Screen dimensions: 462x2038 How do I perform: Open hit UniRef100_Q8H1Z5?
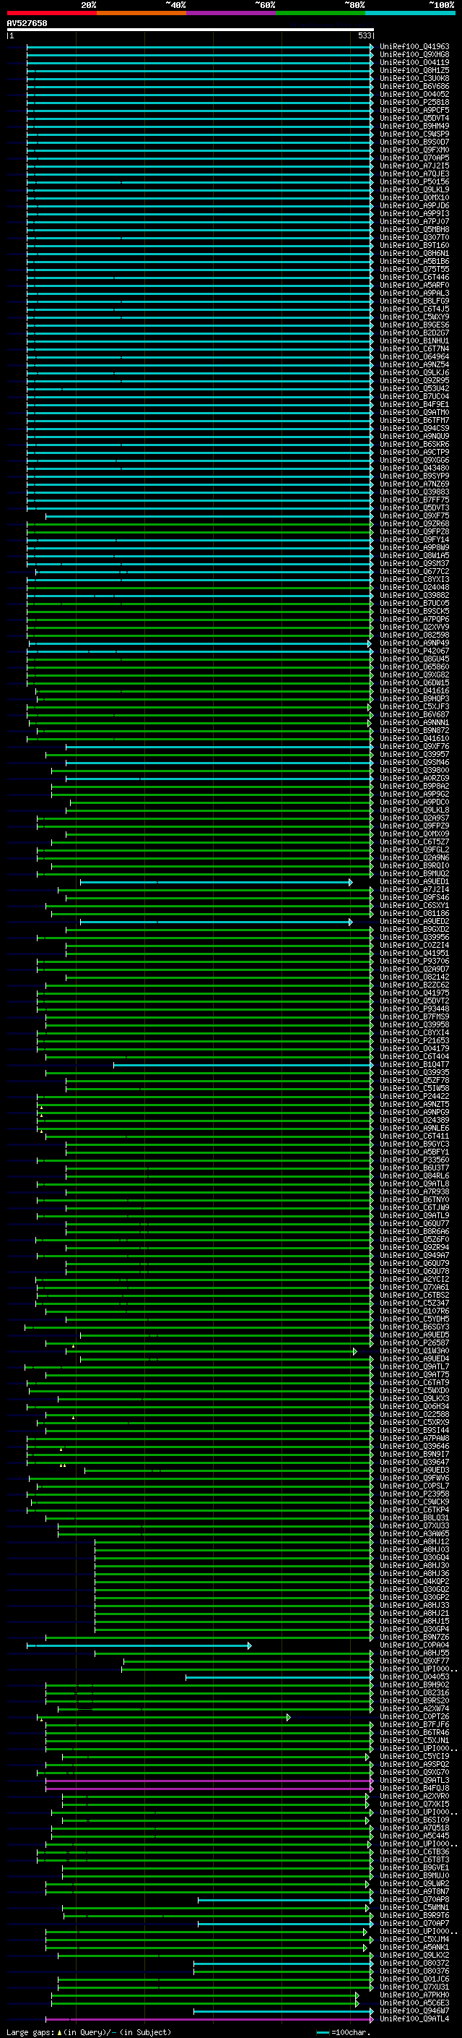(x=414, y=70)
